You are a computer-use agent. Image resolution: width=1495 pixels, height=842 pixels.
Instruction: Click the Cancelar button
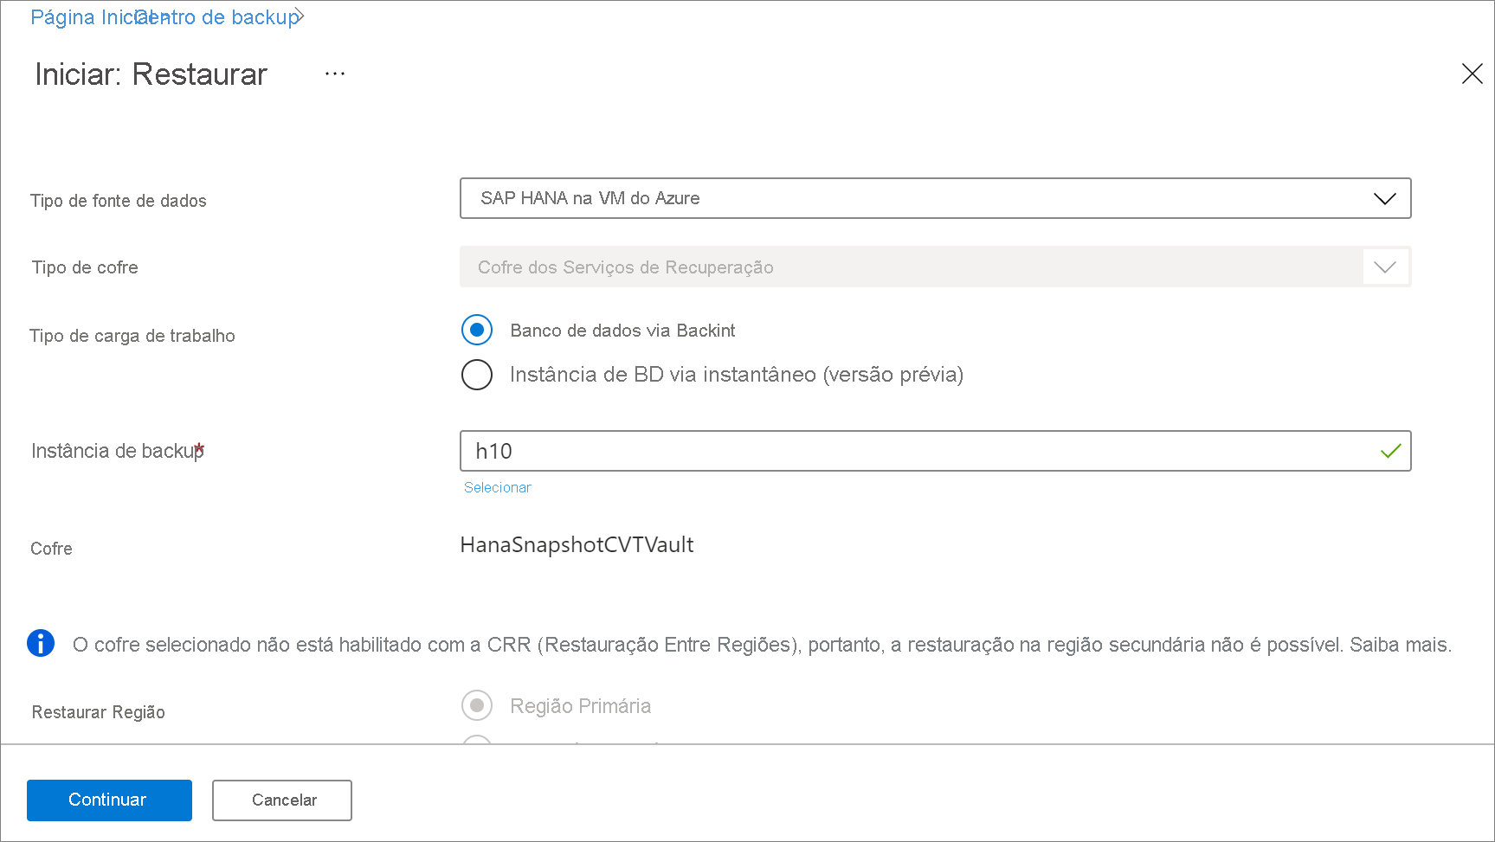[282, 800]
